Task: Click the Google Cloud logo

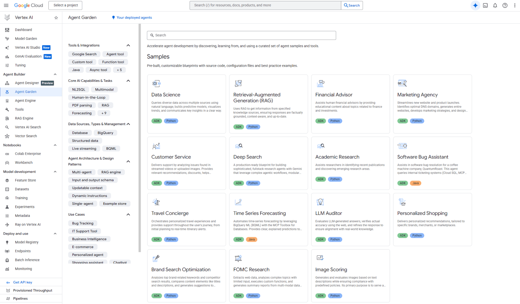Action: coord(29,5)
